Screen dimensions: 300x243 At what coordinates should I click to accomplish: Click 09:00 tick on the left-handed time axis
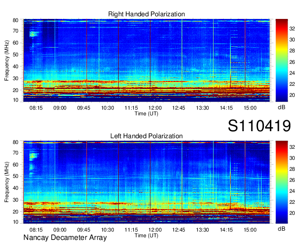[60, 230]
